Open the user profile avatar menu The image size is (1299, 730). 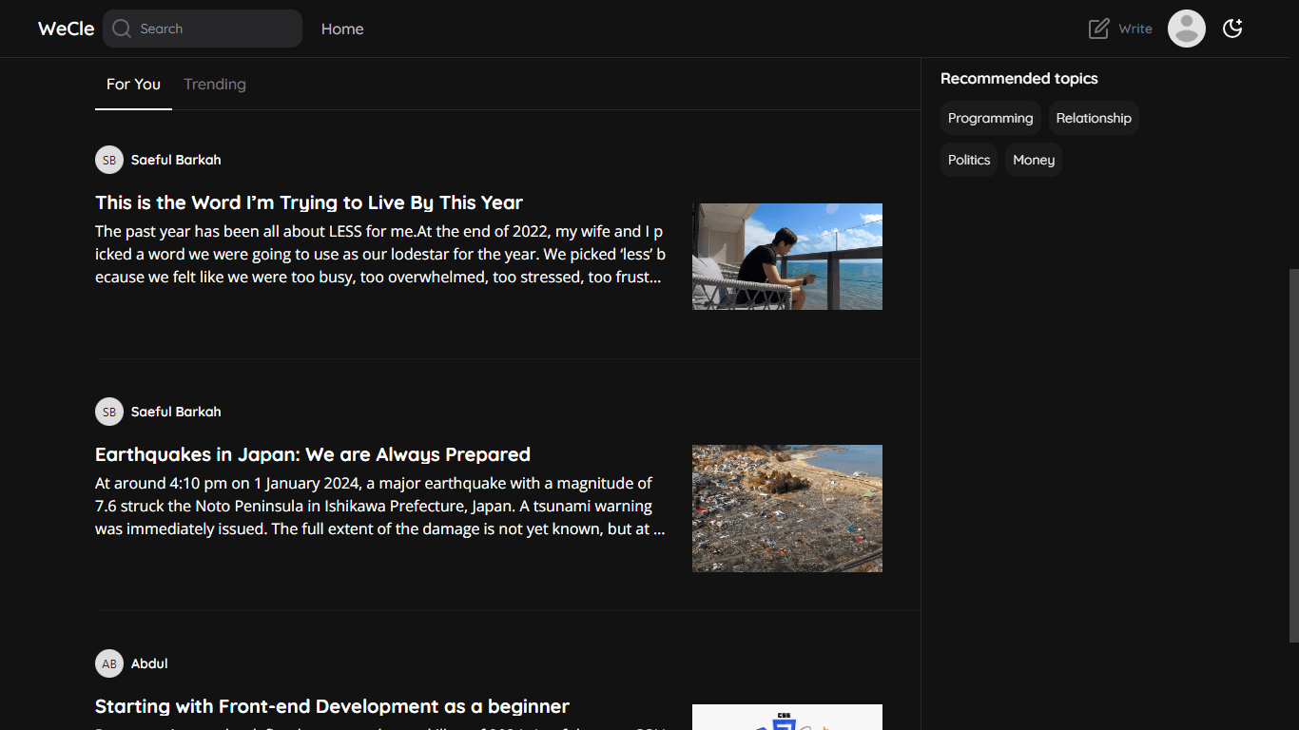(x=1186, y=29)
